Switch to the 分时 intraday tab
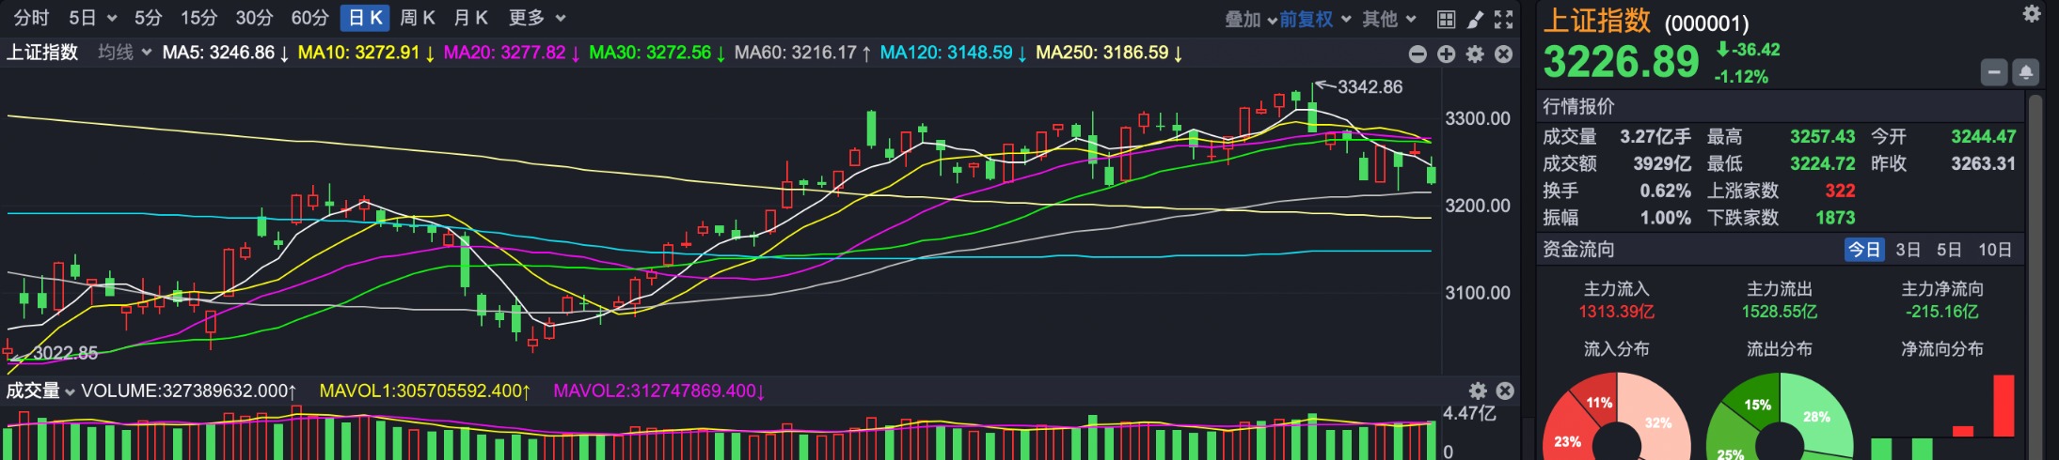2059x460 pixels. point(31,18)
